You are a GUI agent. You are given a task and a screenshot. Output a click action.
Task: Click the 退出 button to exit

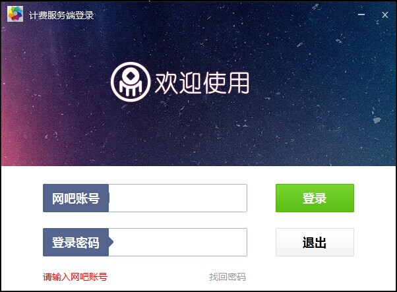pos(315,242)
